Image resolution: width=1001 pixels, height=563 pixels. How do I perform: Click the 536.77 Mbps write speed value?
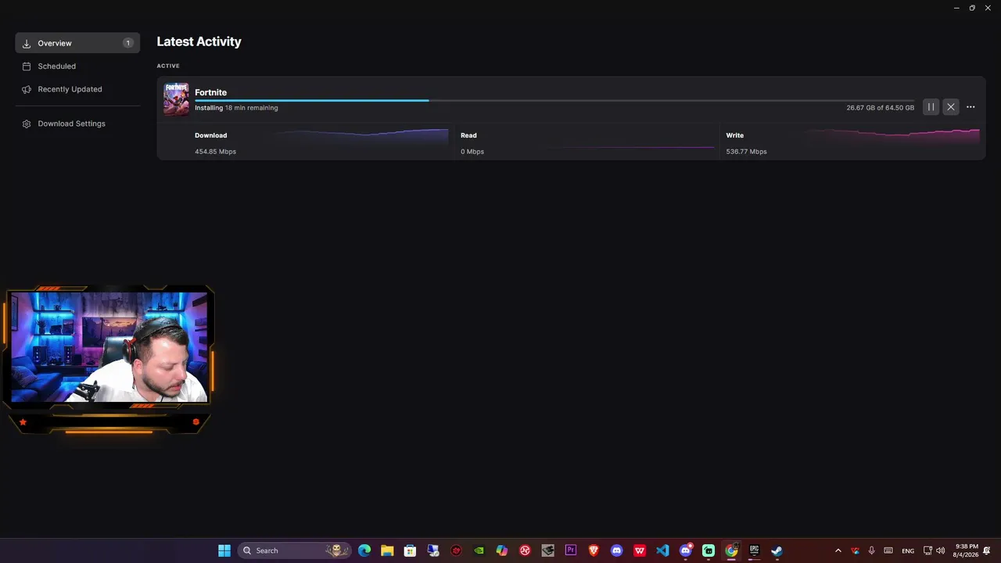coord(746,152)
